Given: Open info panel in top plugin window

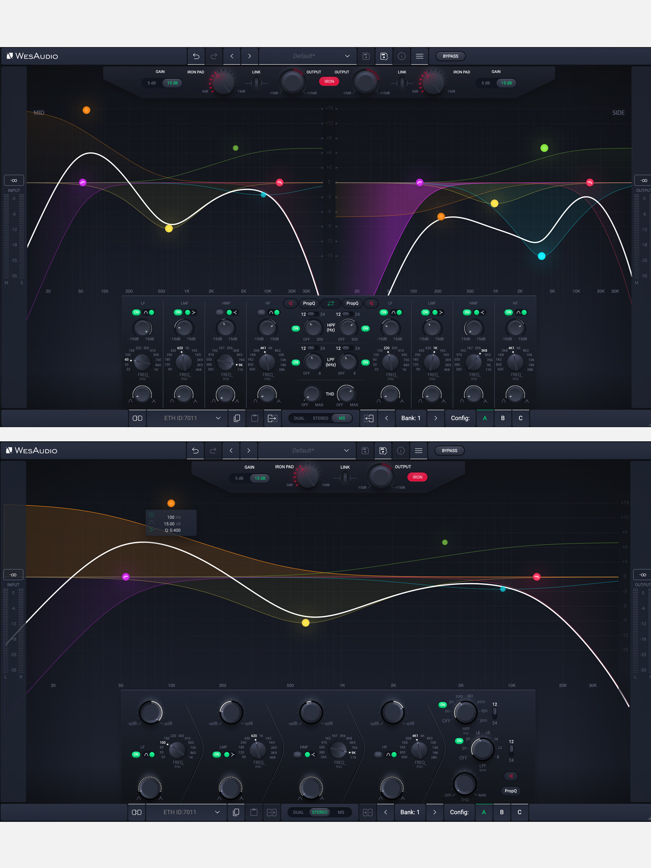Looking at the screenshot, I should 402,56.
